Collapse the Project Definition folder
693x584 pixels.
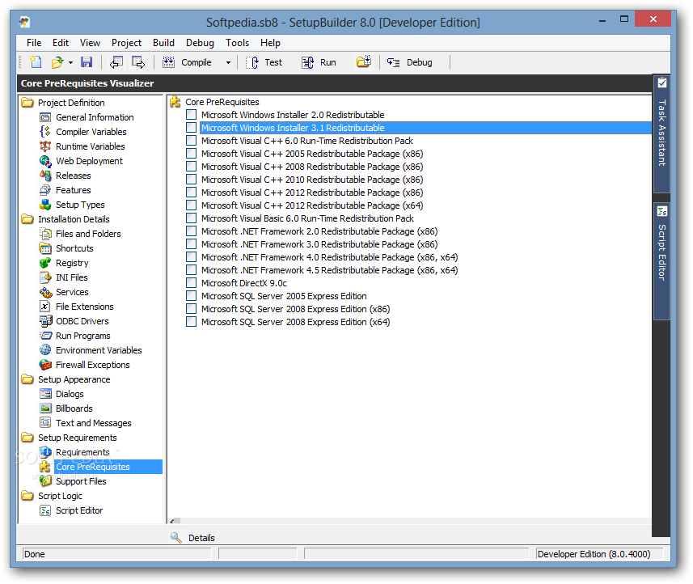coord(27,103)
